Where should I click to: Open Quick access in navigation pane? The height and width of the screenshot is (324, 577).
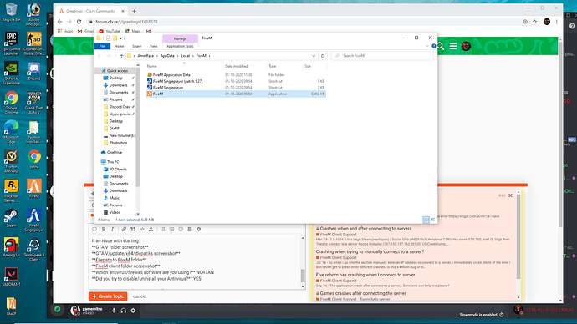click(x=117, y=70)
